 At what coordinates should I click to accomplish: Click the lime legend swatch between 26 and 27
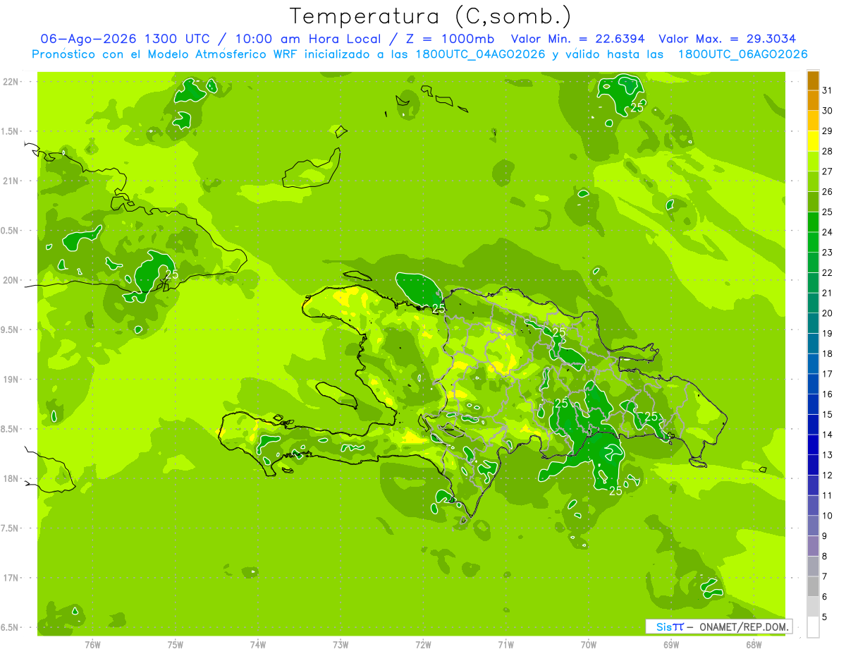pyautogui.click(x=813, y=182)
